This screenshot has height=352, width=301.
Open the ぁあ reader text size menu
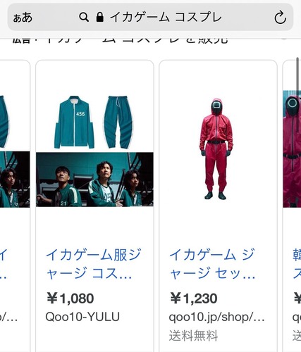[x=23, y=18]
